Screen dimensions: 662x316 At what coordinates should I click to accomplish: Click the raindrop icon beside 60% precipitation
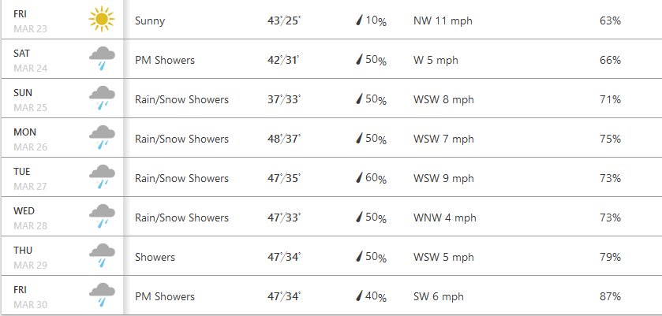click(x=359, y=177)
